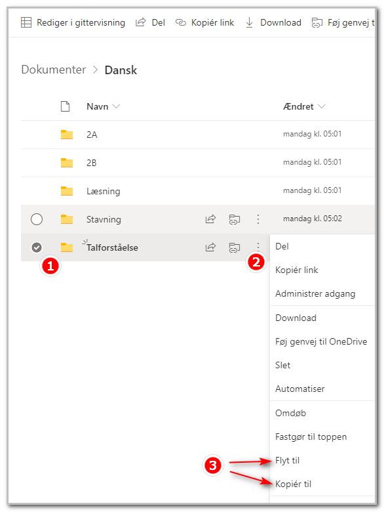The height and width of the screenshot is (512, 384).
Task: Select Omdøb in the context menu
Action: pos(290,413)
